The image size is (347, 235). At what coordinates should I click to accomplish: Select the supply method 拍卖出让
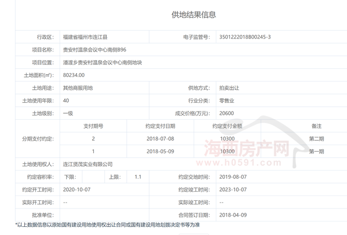click(229, 88)
